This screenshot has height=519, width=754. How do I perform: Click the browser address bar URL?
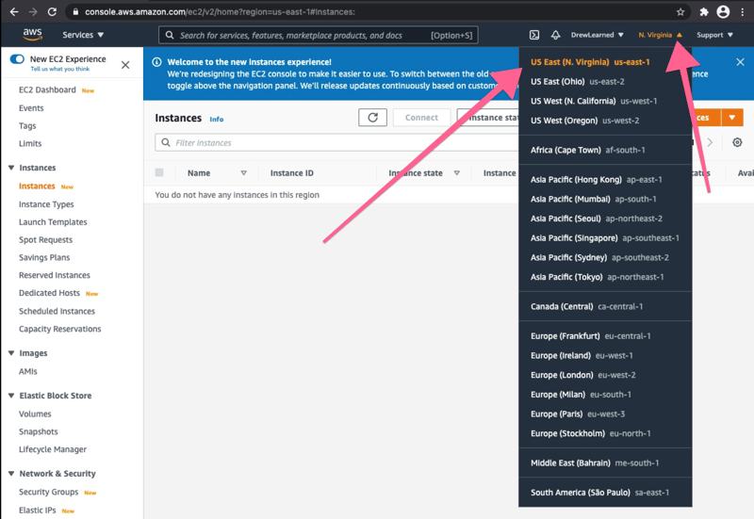click(x=220, y=12)
